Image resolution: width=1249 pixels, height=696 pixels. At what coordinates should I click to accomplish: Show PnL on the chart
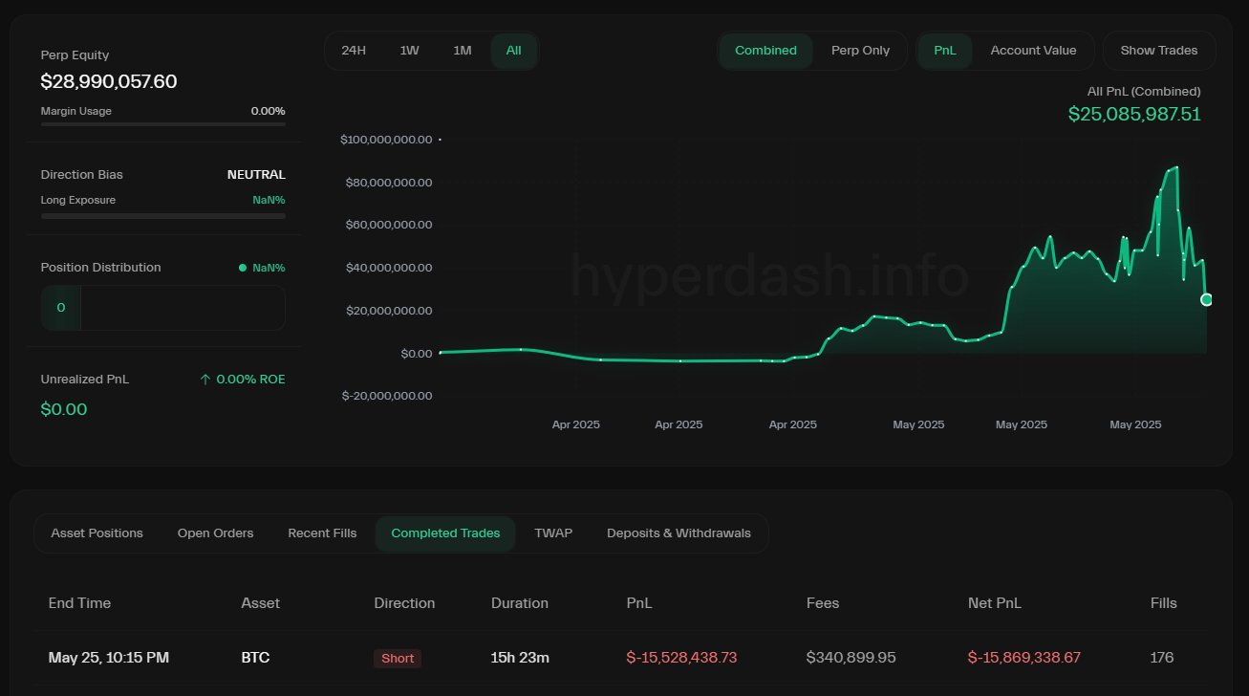[945, 51]
